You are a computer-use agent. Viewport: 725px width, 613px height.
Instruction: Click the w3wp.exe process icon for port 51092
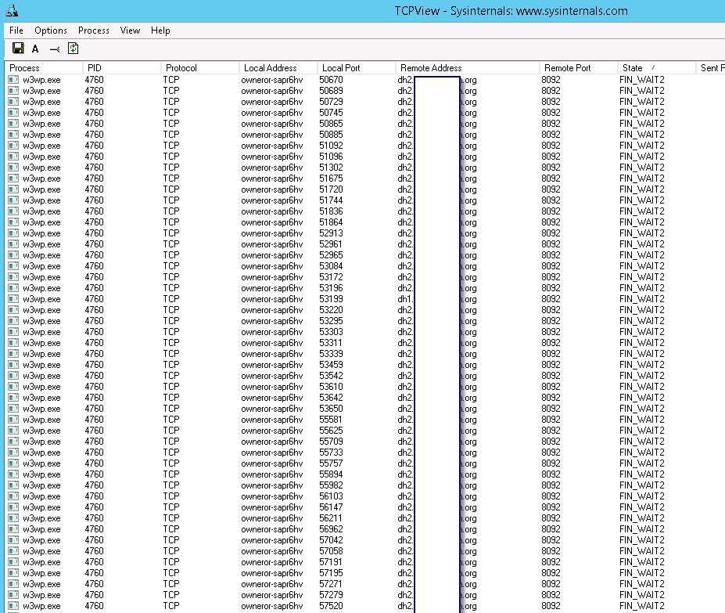(13, 146)
